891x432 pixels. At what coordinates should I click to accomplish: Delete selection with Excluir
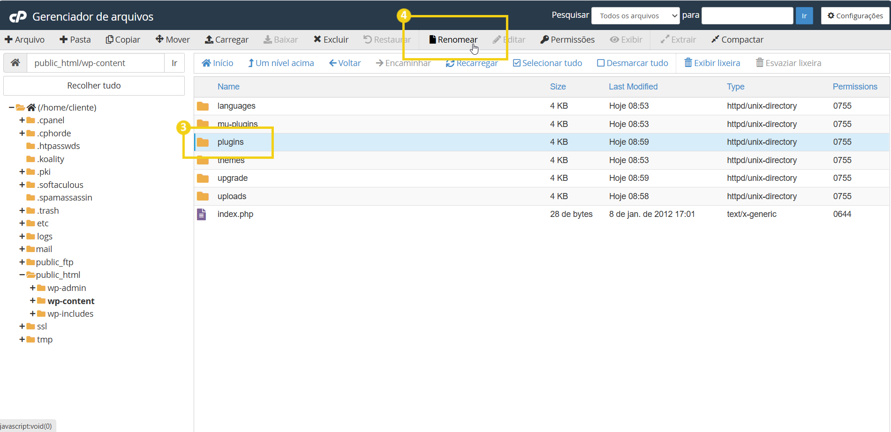click(331, 40)
